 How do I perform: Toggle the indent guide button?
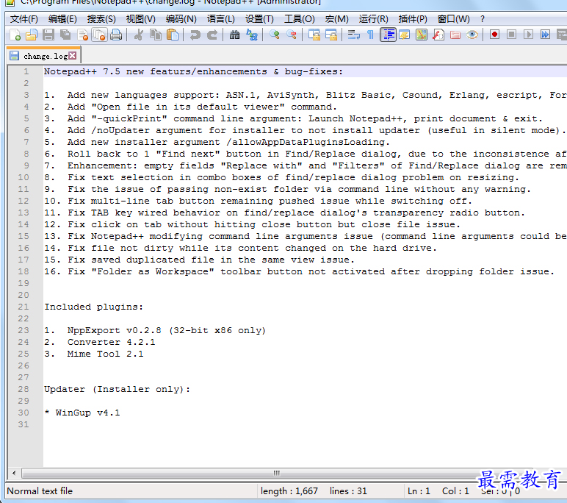click(x=388, y=35)
